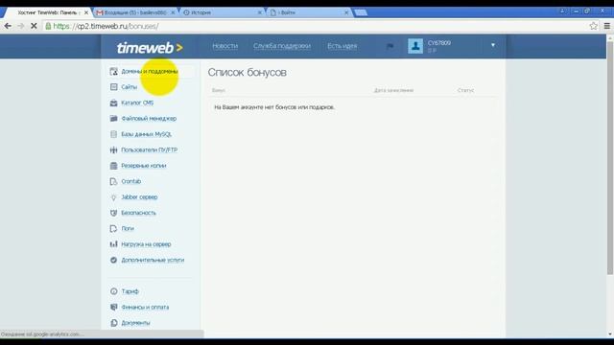Click the Логи sidebar icon
Screen dimensions: 614x345
(x=113, y=228)
